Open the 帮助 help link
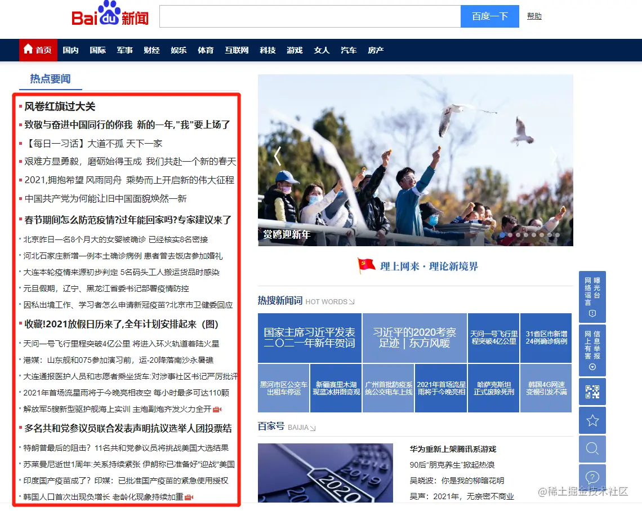Image resolution: width=642 pixels, height=511 pixels. point(534,16)
